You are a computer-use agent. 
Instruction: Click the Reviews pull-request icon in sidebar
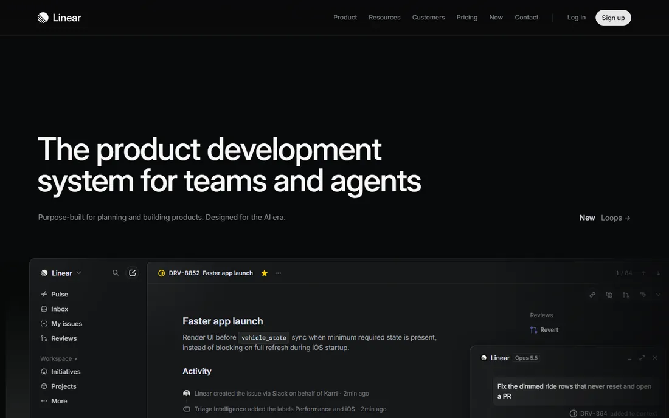[x=44, y=338]
